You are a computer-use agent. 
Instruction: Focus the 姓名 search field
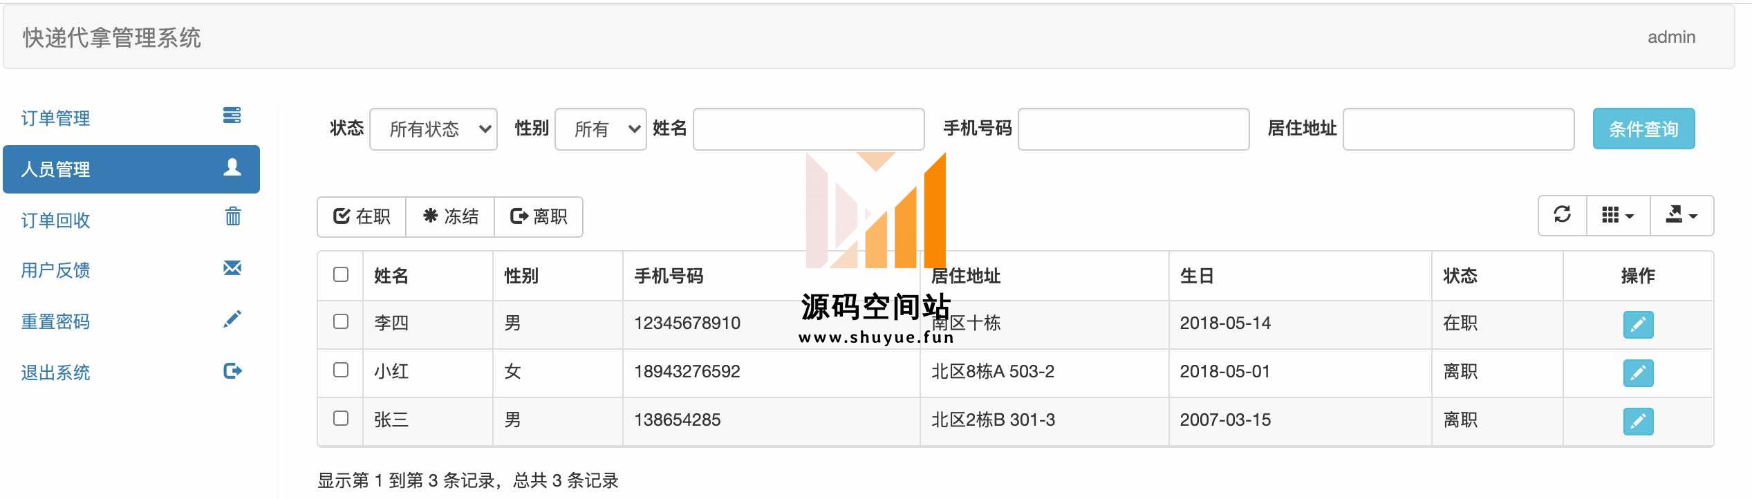click(x=809, y=129)
